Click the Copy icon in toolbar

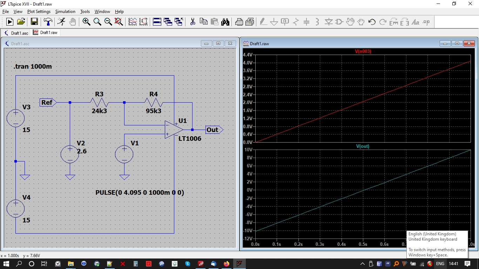(203, 22)
